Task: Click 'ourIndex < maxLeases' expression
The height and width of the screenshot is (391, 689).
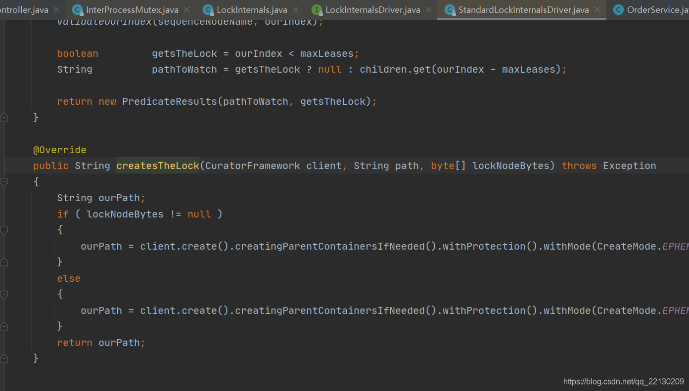Action: tap(294, 53)
